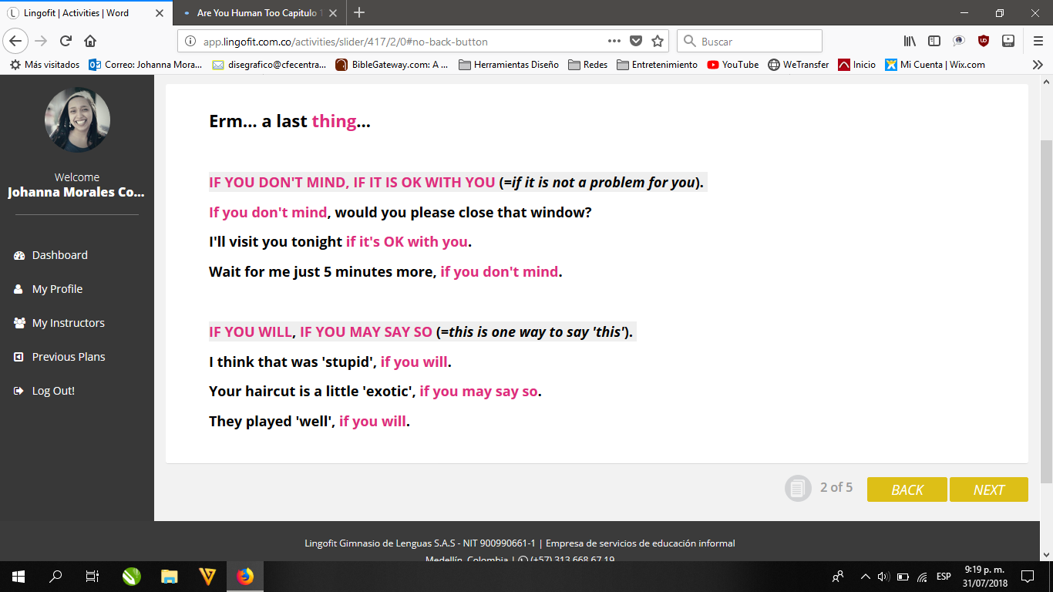
Task: Open the Firefox hamburger menu
Action: [1038, 42]
